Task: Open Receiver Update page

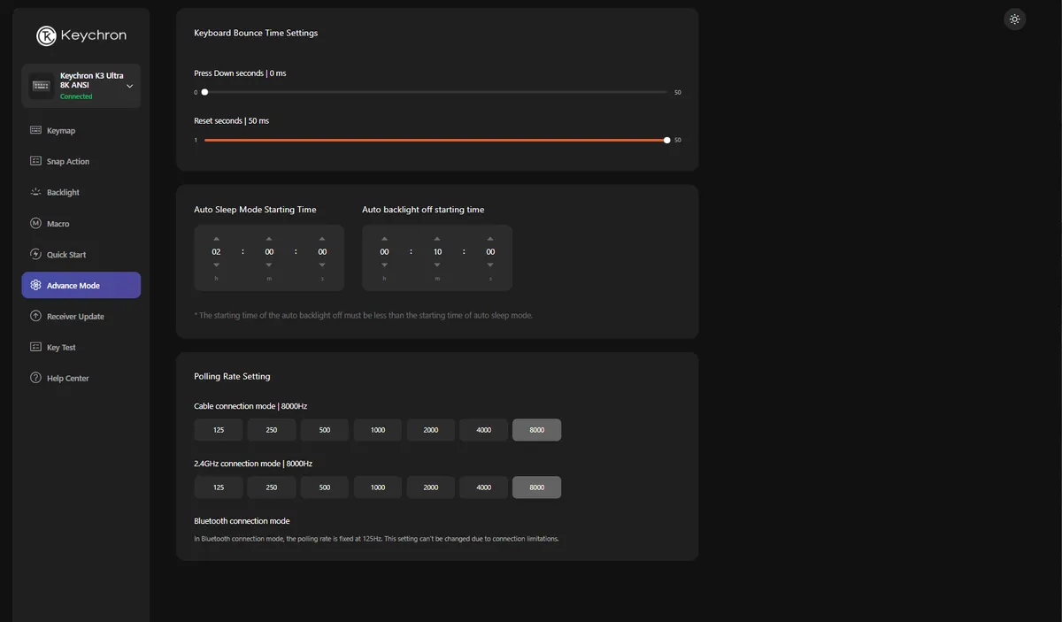Action: point(81,316)
